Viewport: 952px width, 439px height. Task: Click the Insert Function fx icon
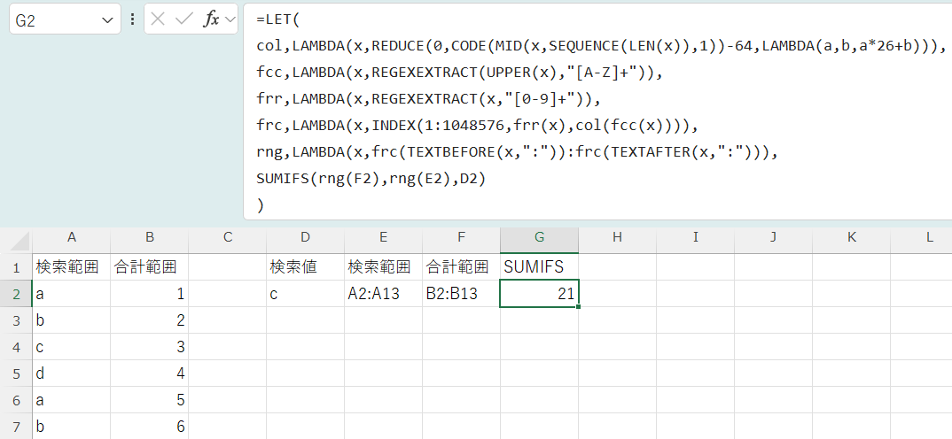211,19
